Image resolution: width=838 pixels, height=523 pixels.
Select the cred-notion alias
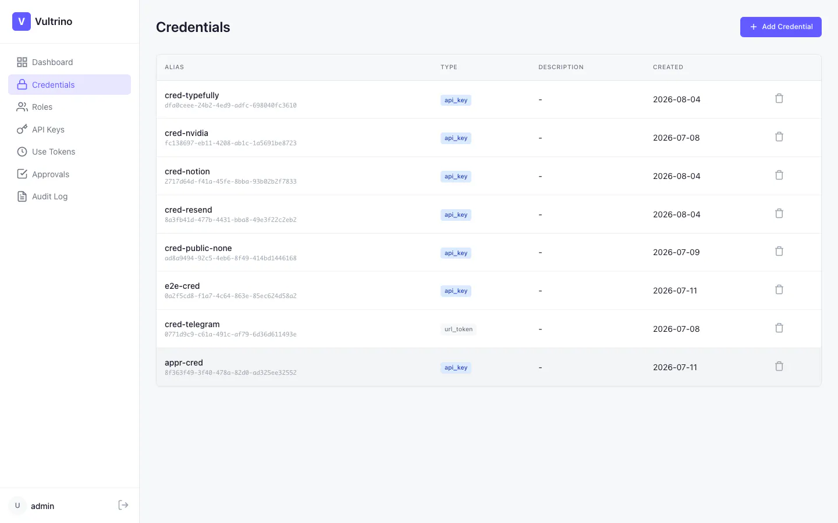coord(187,171)
